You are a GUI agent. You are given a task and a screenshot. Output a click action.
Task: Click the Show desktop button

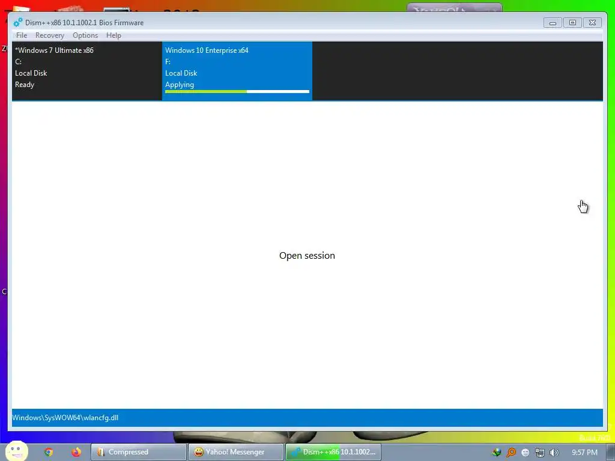tap(611, 453)
